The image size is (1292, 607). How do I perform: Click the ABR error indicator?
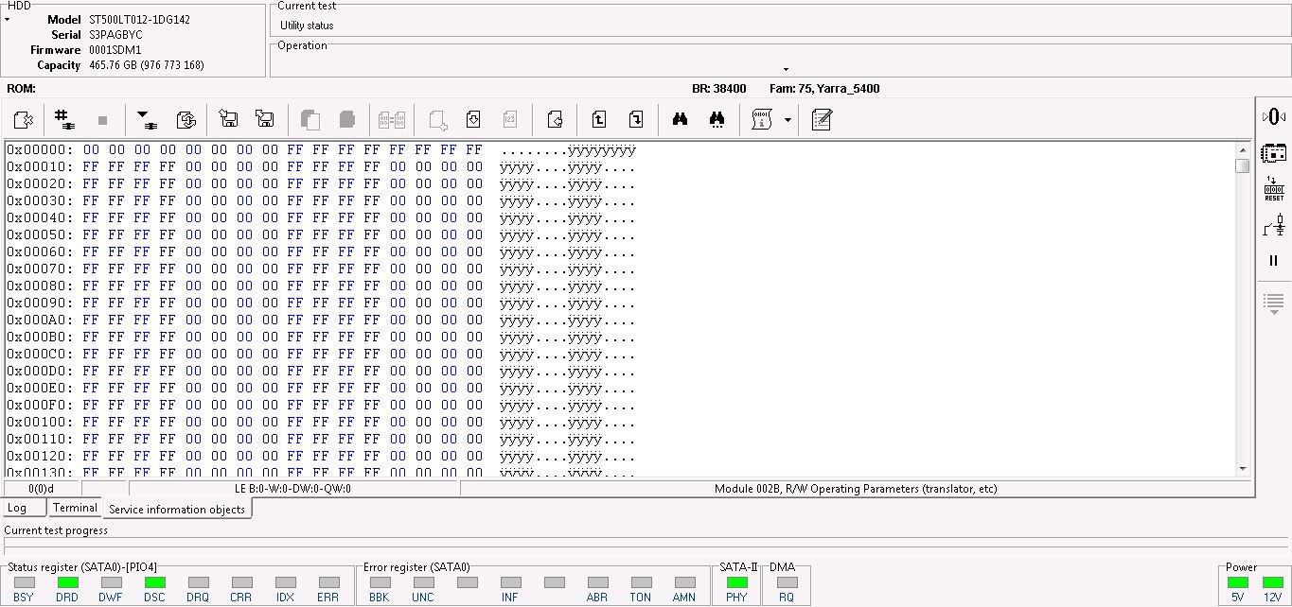597,582
